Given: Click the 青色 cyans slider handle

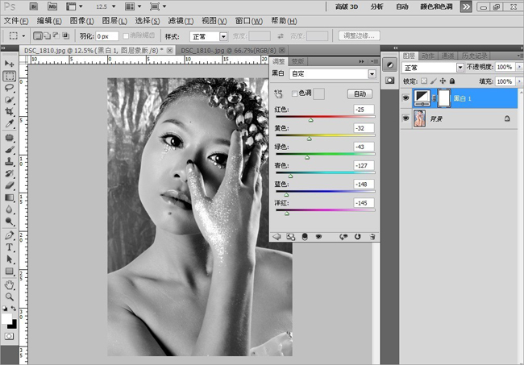Looking at the screenshot, I should click(x=290, y=176).
